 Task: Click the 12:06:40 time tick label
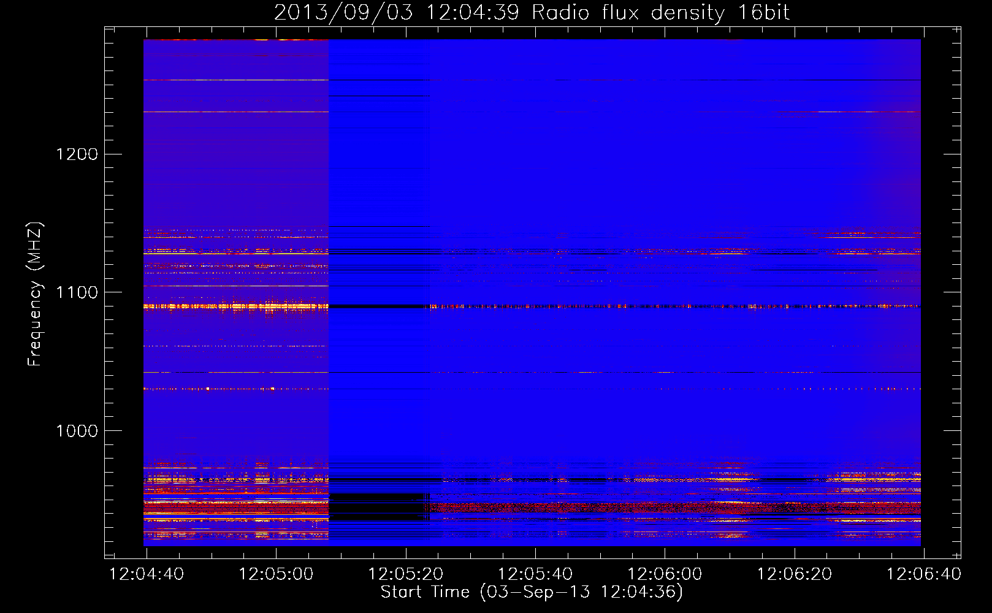(924, 574)
